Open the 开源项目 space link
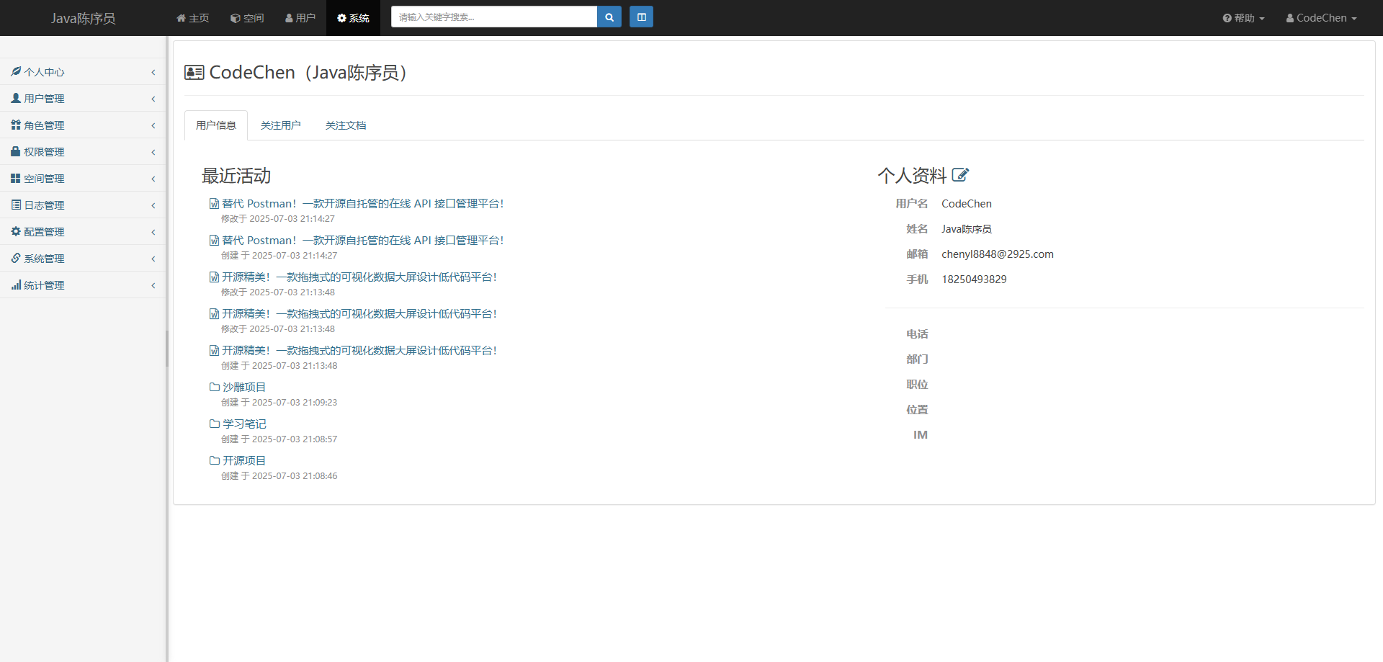The width and height of the screenshot is (1383, 662). coord(244,461)
